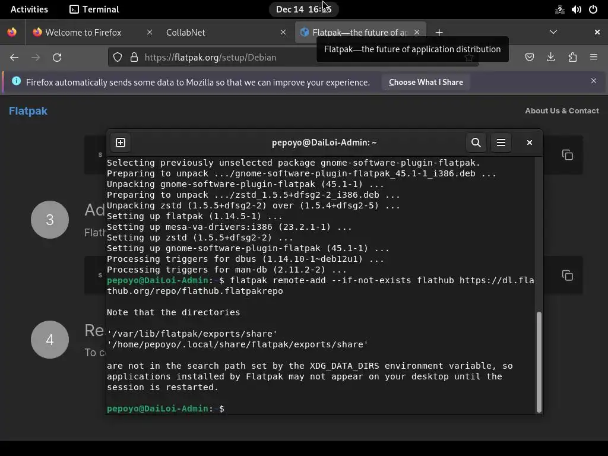
Task: Click the Choose What I Share button
Action: [426, 82]
